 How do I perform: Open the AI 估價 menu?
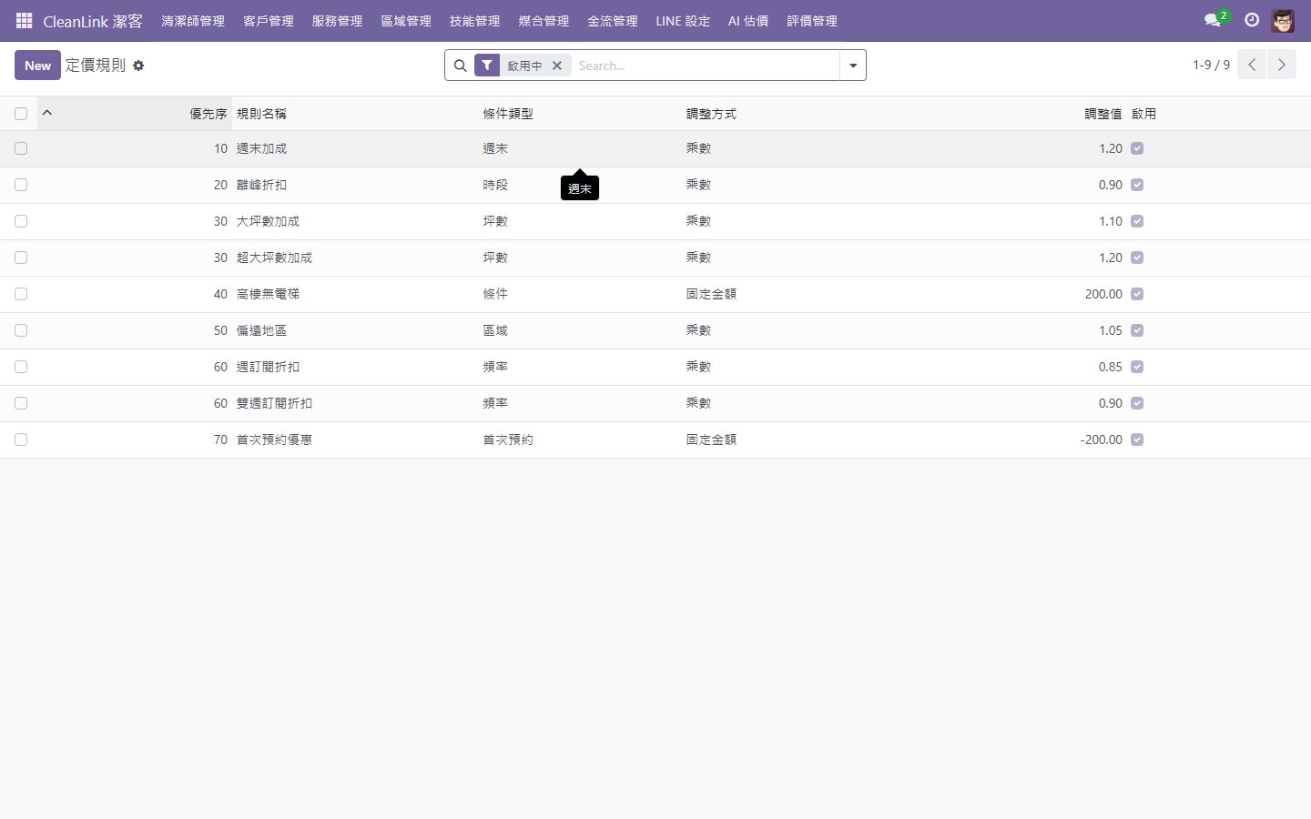pyautogui.click(x=748, y=21)
